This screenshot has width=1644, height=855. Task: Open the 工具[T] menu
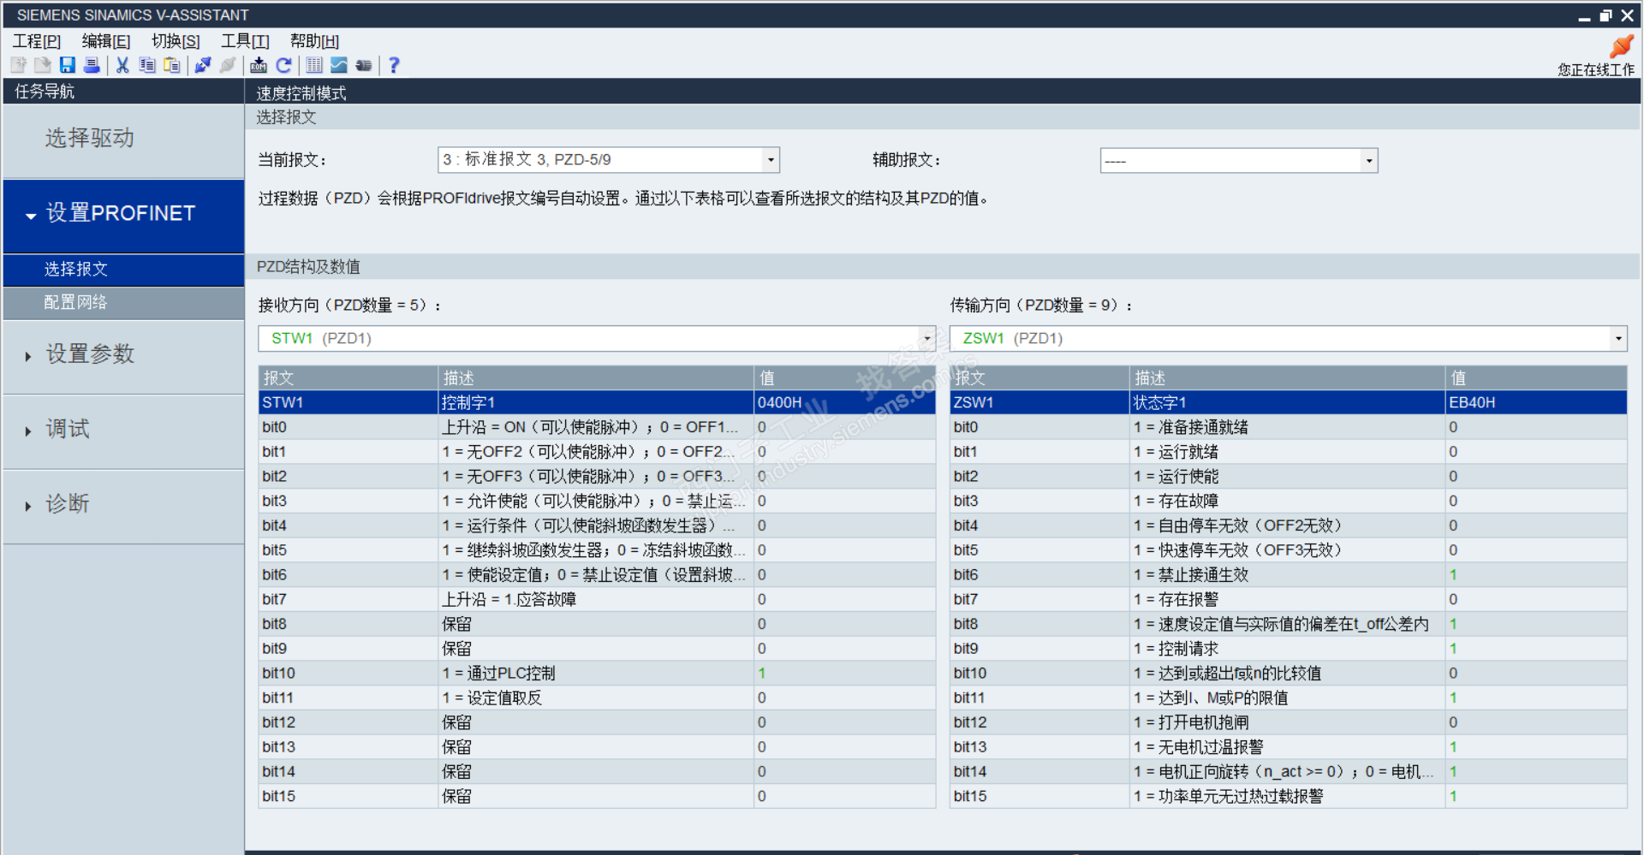pos(245,41)
